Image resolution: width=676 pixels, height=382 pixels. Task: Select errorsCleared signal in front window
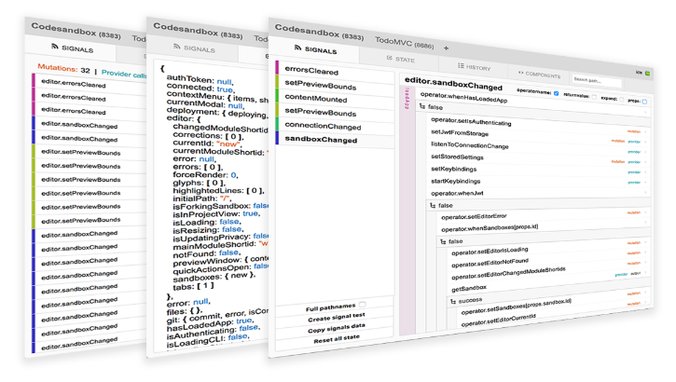[335, 71]
